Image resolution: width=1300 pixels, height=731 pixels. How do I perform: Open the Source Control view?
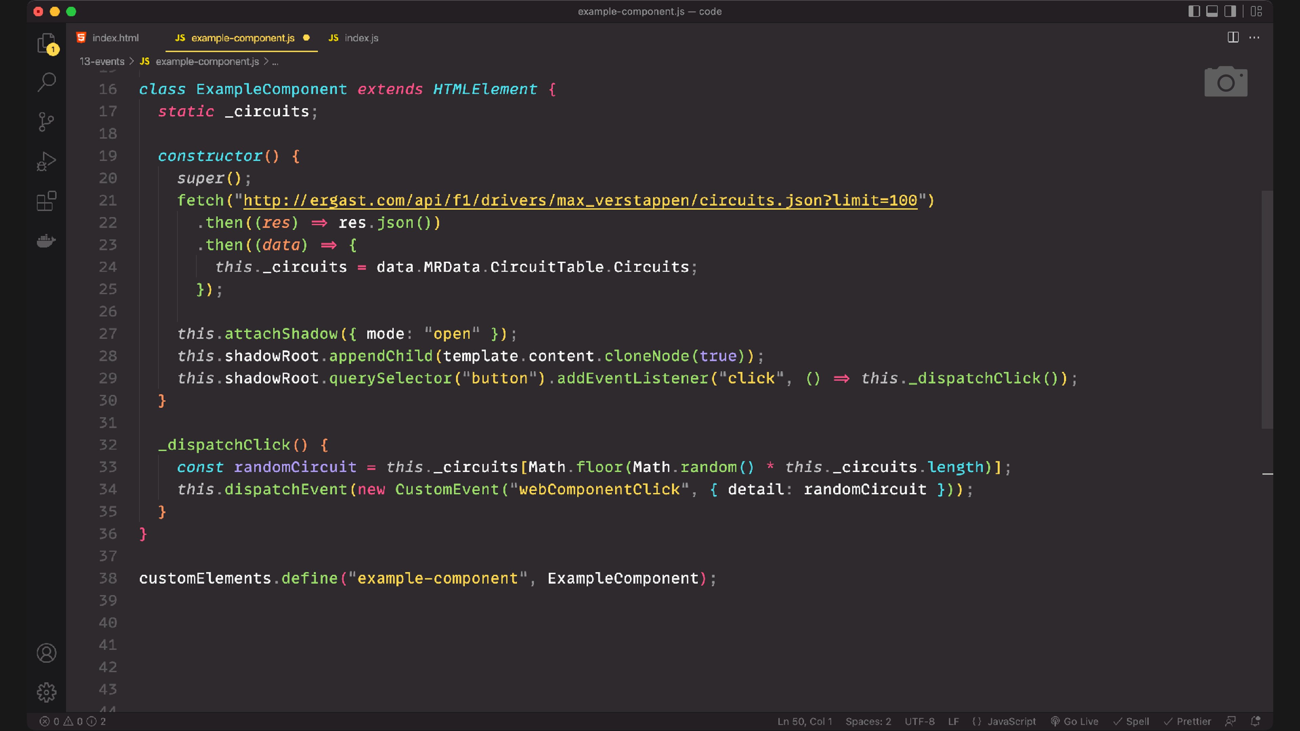tap(46, 121)
